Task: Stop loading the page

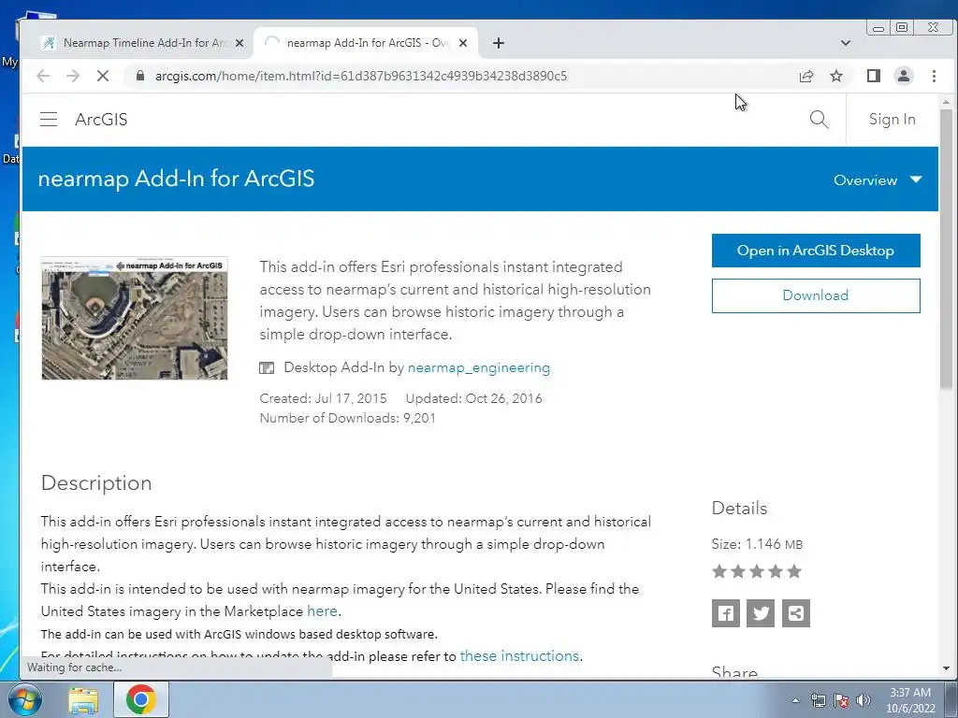Action: click(103, 76)
